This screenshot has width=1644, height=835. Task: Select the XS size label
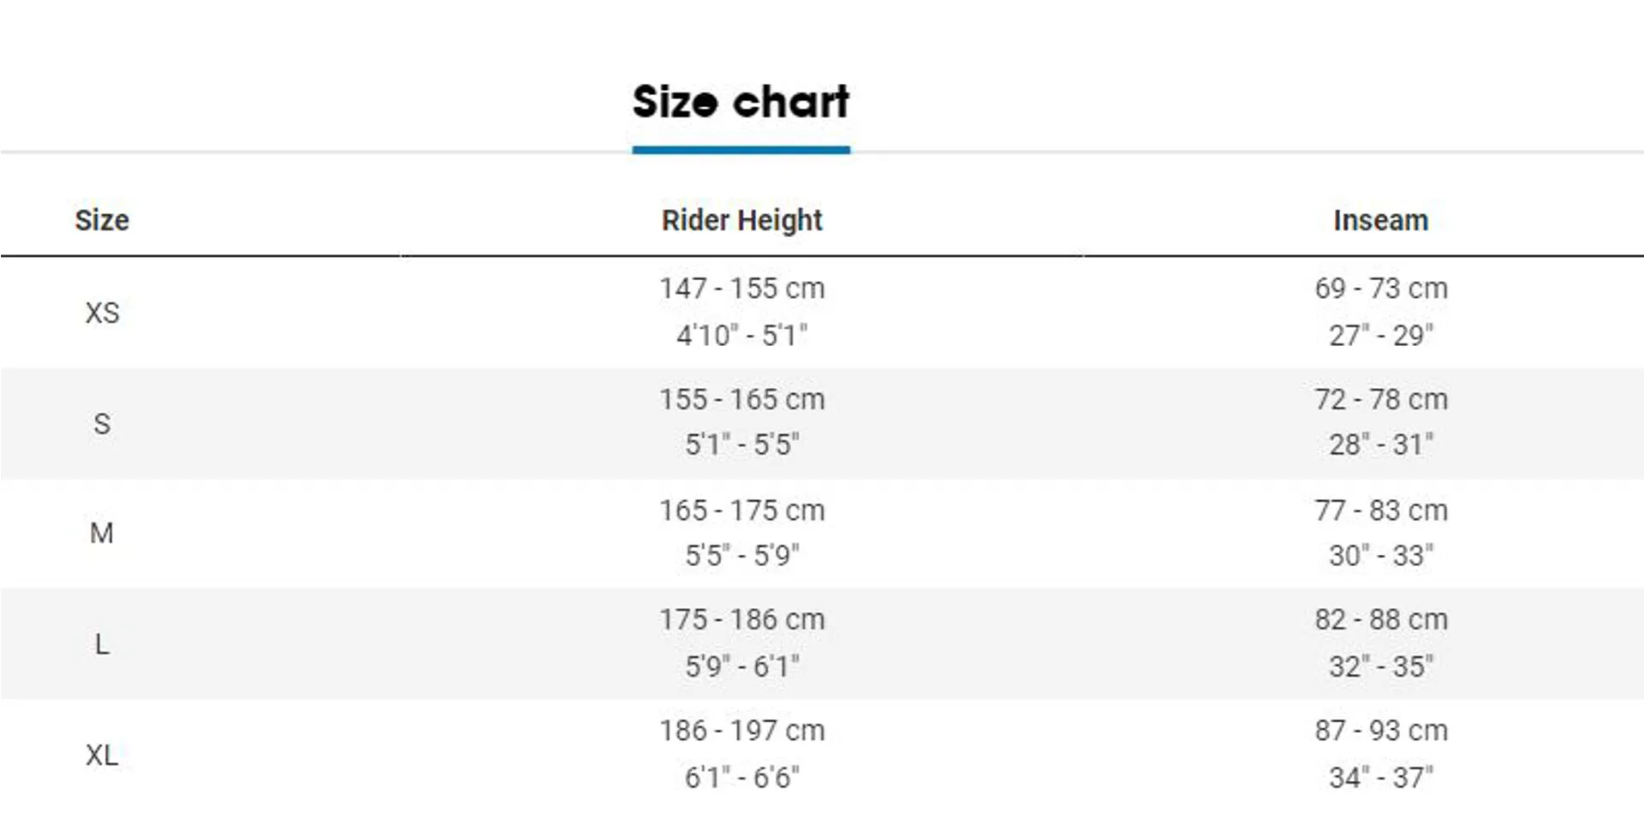click(x=102, y=313)
